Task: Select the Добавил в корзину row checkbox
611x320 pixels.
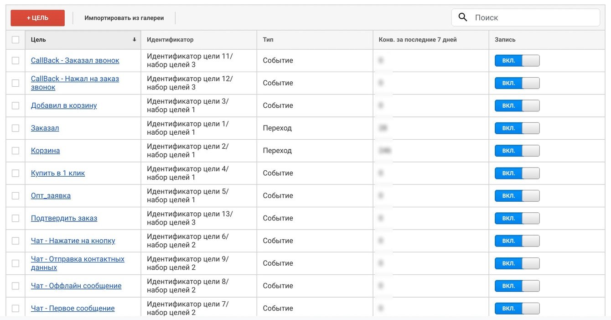Action: point(16,105)
